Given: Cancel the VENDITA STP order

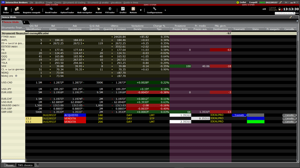Looking at the screenshot, I should point(289,118).
